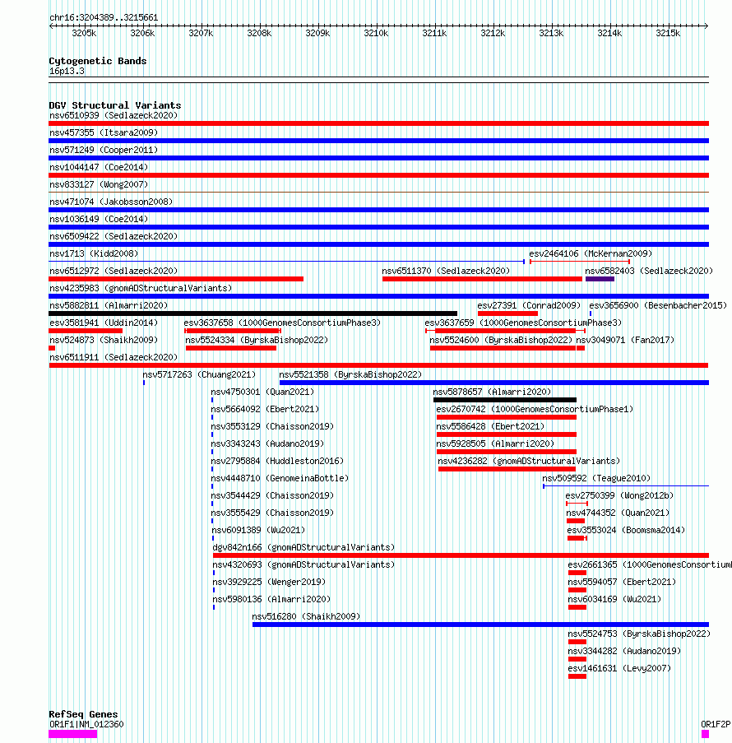
Task: Select the esv1461631 (Levy2007) label
Action: tap(619, 669)
